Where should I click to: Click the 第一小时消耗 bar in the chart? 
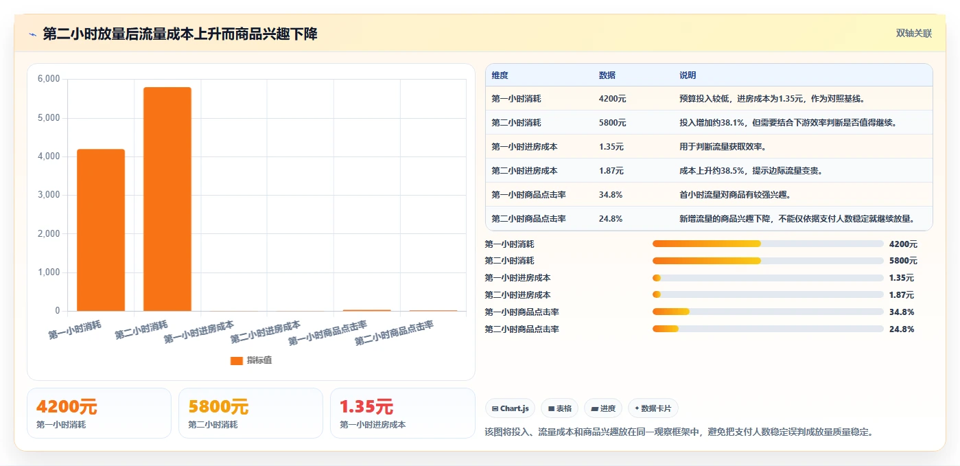101,230
